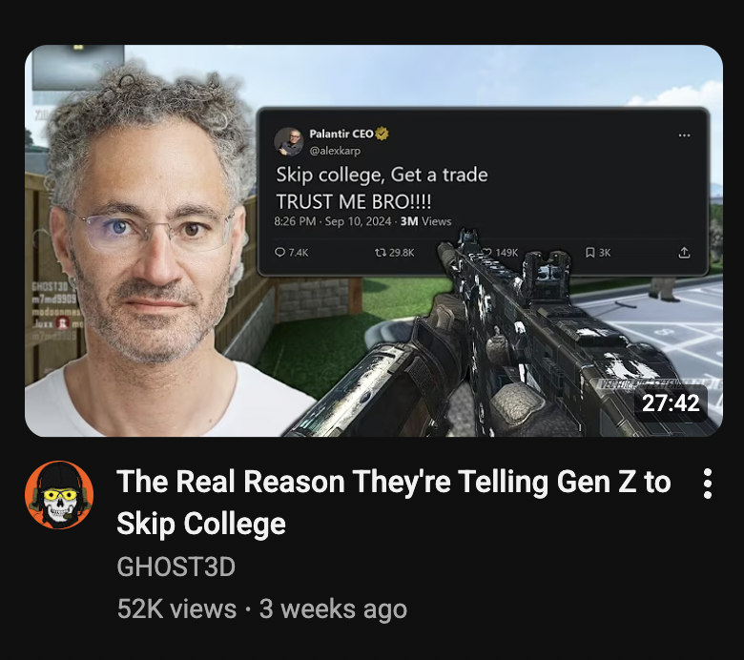The image size is (744, 660).
Task: Click the like count showing 149K
Action: (x=506, y=253)
